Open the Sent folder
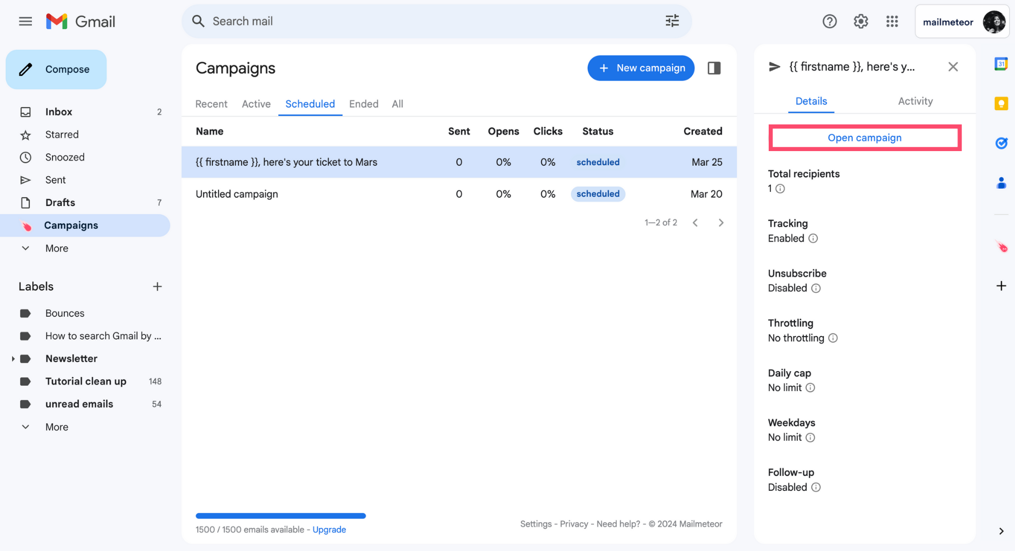1015x551 pixels. pos(85,180)
